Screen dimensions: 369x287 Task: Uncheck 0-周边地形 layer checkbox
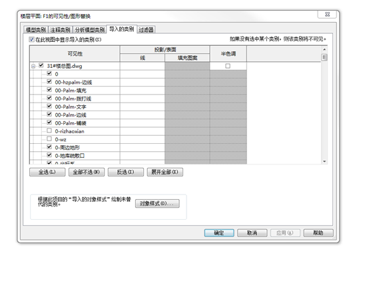49,146
